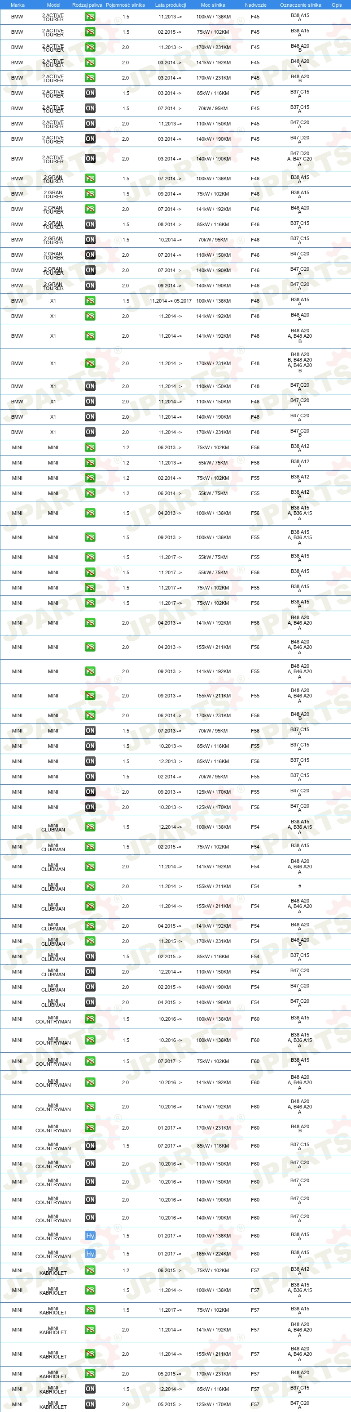Screen dimensions: 351x1412
Task: Click the Opis column header
Action: click(x=336, y=5)
